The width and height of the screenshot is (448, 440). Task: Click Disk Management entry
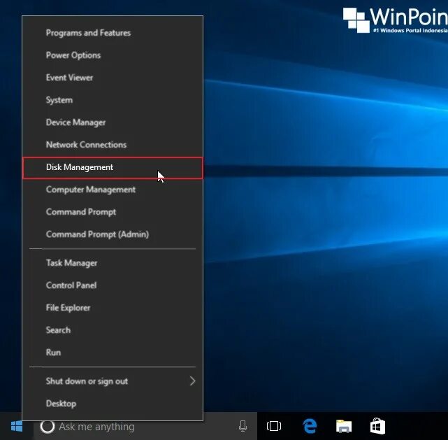coord(113,168)
